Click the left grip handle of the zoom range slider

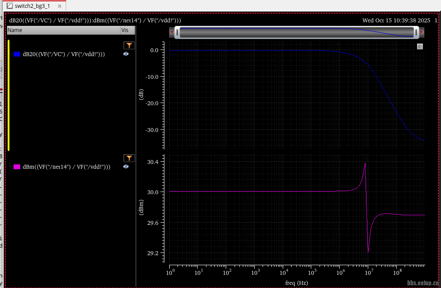[177, 32]
